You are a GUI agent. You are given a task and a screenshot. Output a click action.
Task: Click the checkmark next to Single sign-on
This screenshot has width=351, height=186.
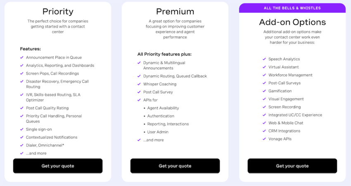coord(22,129)
